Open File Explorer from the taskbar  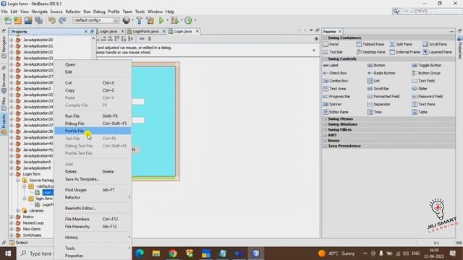click(x=156, y=253)
